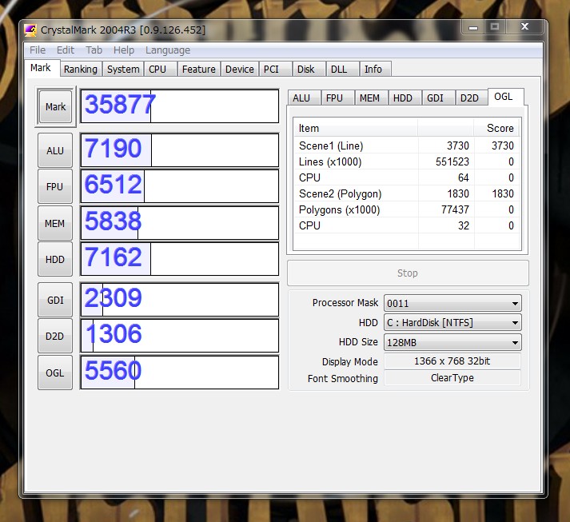Viewport: 570px width, 522px height.
Task: Open the Processor Mask dropdown
Action: (x=452, y=303)
